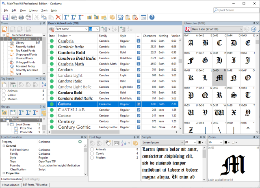Sort list by the Kerning column header

click(x=162, y=36)
